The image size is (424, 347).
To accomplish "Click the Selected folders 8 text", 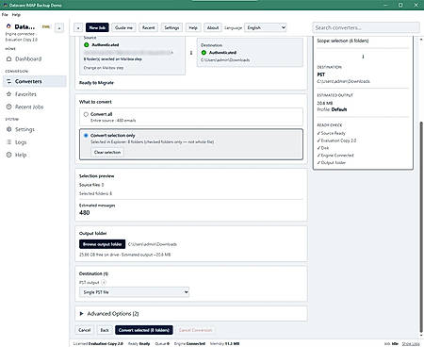I will pyautogui.click(x=95, y=193).
